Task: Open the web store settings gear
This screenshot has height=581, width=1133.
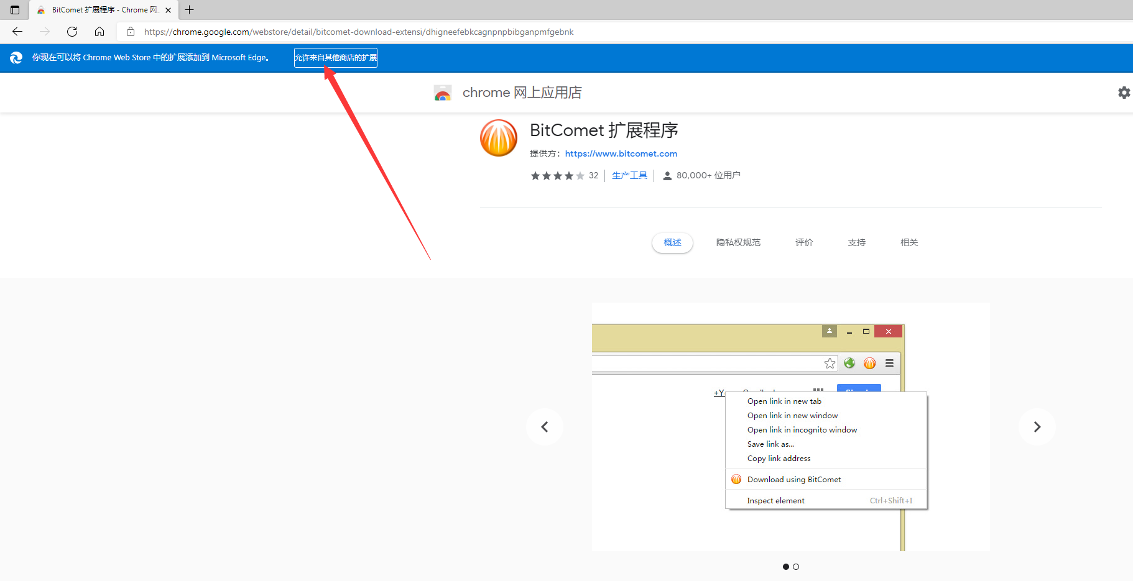Action: pyautogui.click(x=1124, y=93)
